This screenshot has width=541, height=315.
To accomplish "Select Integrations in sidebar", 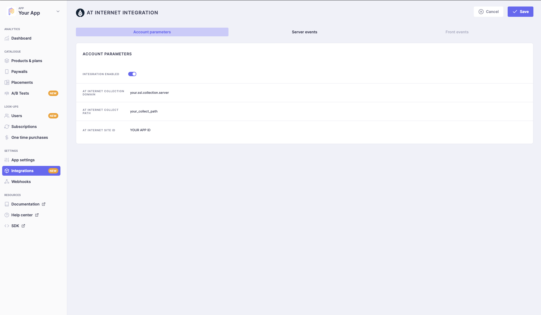I will tap(31, 171).
